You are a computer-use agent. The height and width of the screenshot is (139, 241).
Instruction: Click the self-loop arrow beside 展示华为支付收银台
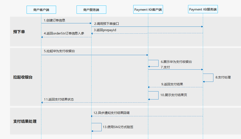(x=153, y=63)
